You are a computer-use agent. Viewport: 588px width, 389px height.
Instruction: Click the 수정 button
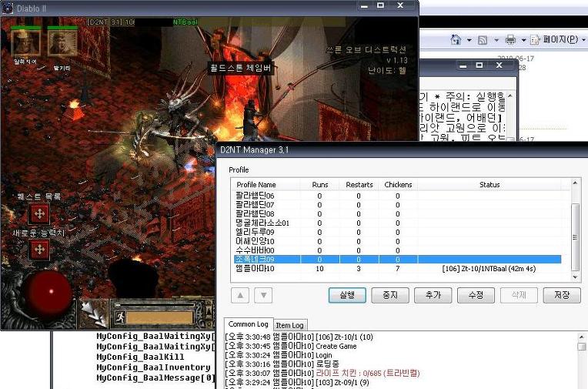coord(476,295)
